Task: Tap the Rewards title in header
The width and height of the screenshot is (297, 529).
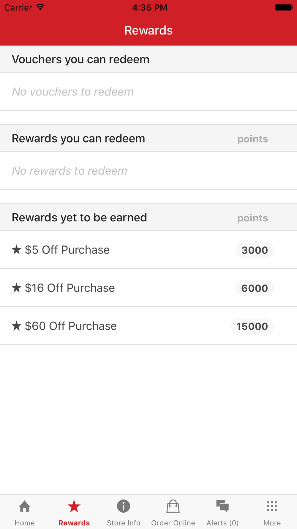Action: coord(148,30)
